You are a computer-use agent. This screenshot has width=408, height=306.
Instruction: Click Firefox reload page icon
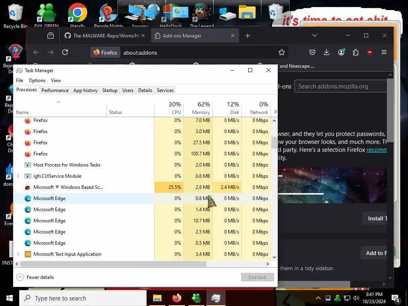pos(65,52)
